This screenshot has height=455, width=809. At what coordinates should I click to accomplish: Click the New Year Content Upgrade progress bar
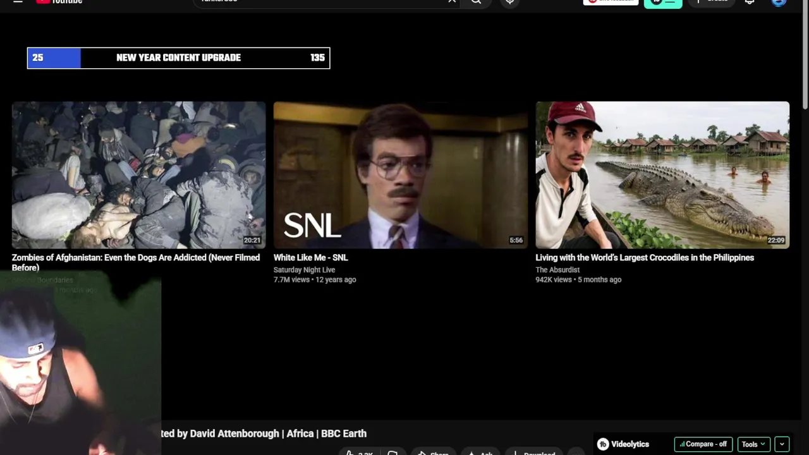click(178, 58)
